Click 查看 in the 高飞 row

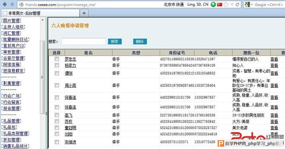[x=274, y=115]
